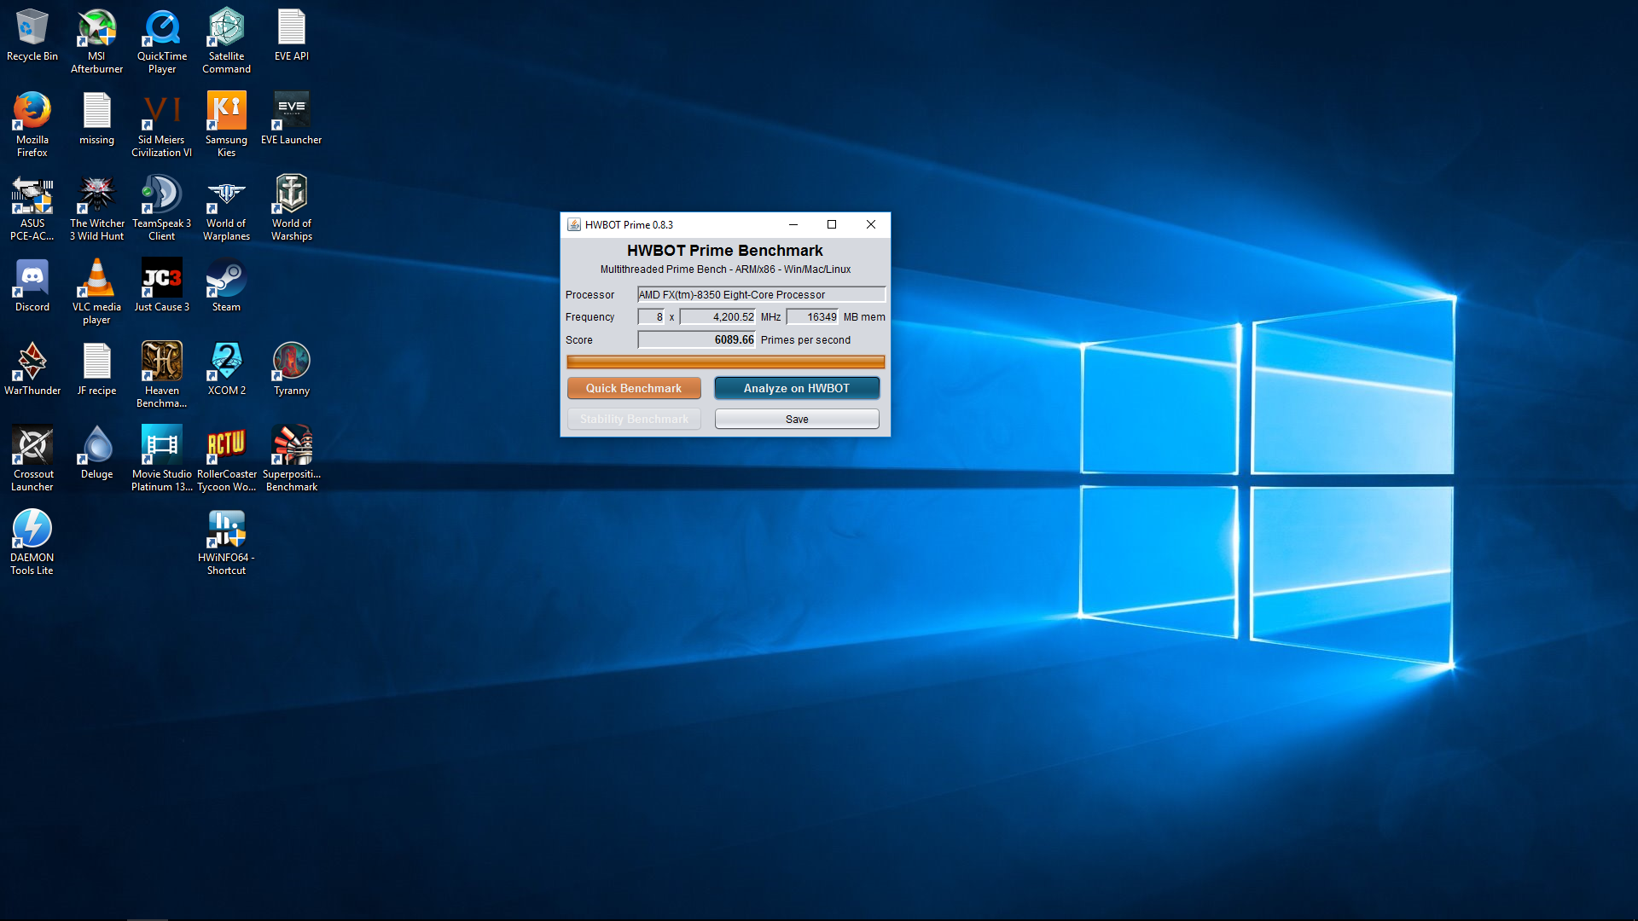This screenshot has width=1638, height=921.
Task: Click the Stability Benchmark button
Action: [634, 419]
